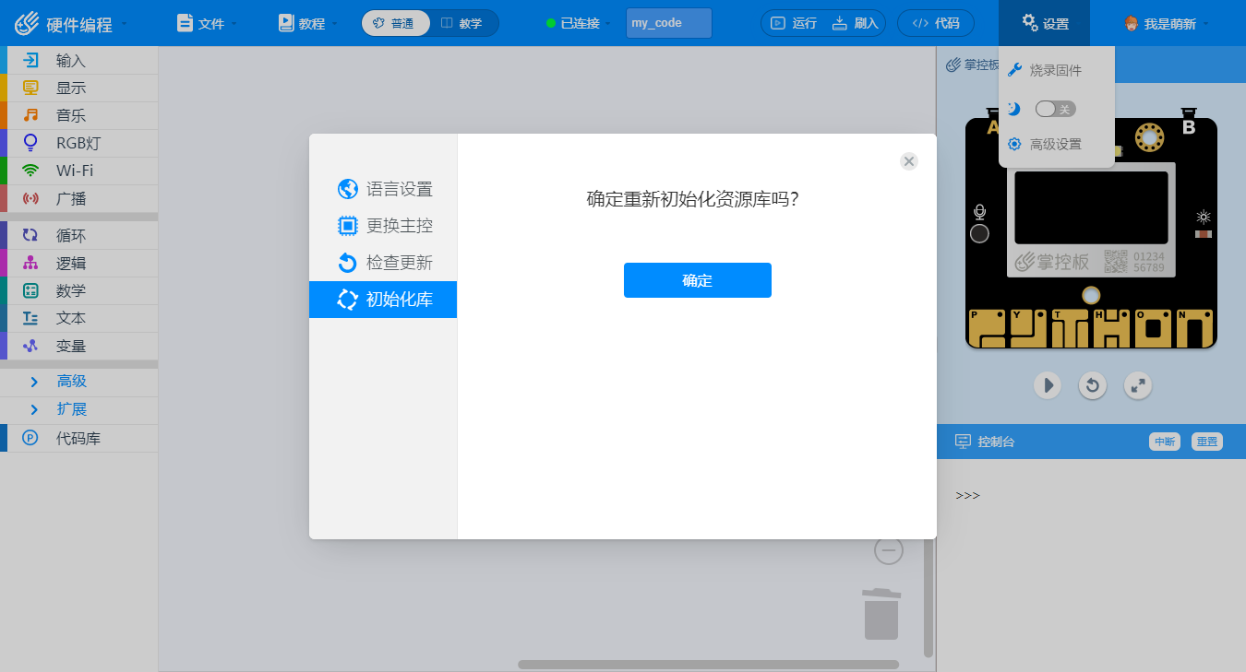Screen dimensions: 1246x672
Task: Confirm library reinitialization with 确定 button
Action: pos(698,280)
